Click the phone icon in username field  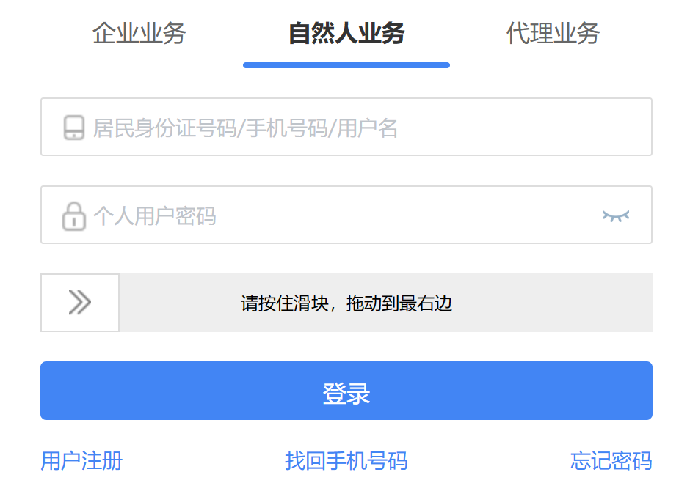coord(74,128)
